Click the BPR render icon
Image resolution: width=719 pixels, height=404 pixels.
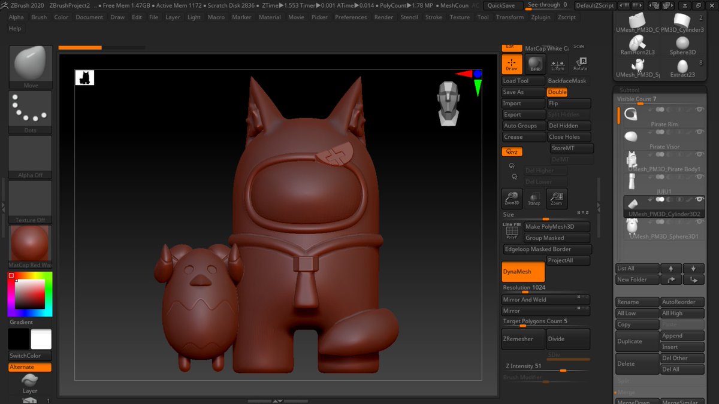tap(534, 64)
